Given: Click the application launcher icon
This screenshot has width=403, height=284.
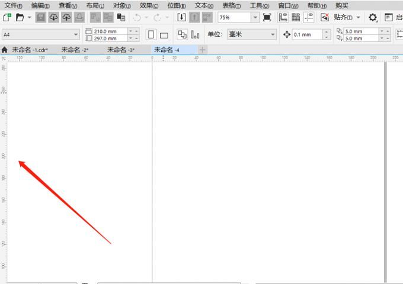Looking at the screenshot, I should pos(389,17).
